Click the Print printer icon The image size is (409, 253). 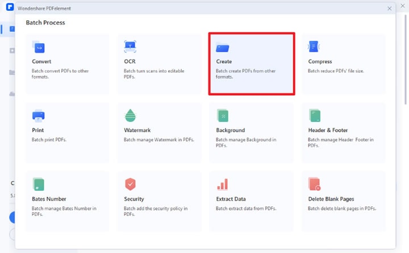click(x=39, y=116)
